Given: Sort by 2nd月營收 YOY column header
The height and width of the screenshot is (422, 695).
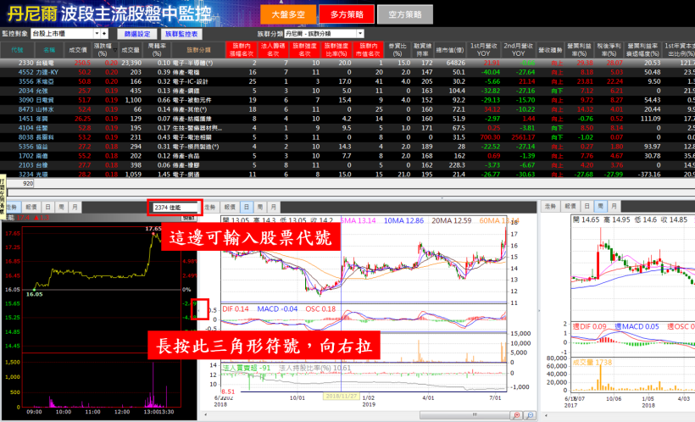Looking at the screenshot, I should point(518,50).
